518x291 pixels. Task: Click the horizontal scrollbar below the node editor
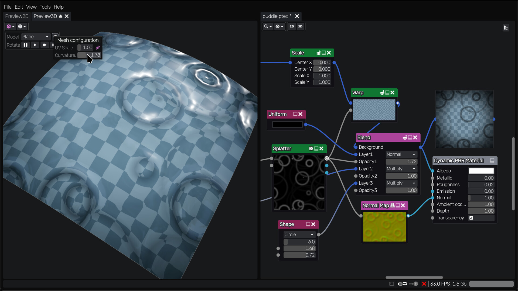pos(414,277)
